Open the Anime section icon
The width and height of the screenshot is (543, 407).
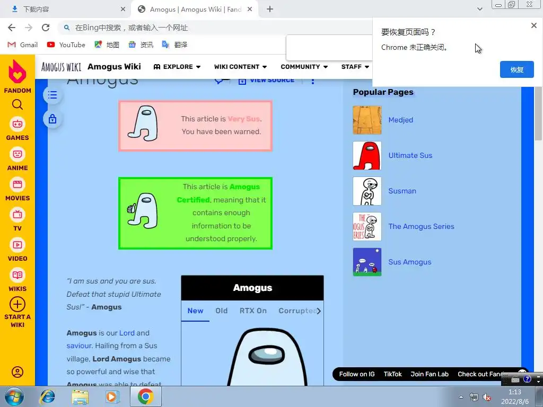pos(17,154)
